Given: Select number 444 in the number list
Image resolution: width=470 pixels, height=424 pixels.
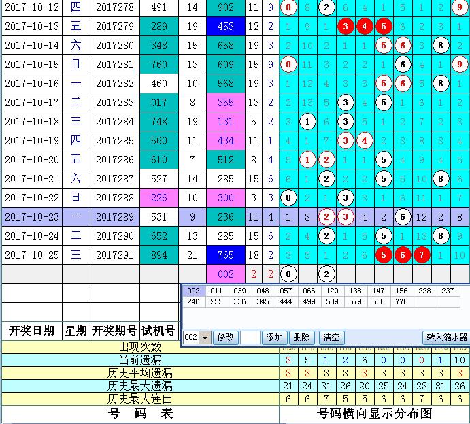Looking at the screenshot, I should (x=309, y=301).
